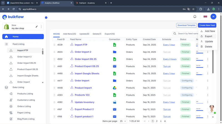Click drag handle for feed 4539
This screenshot has width=222, height=124.
54,45
